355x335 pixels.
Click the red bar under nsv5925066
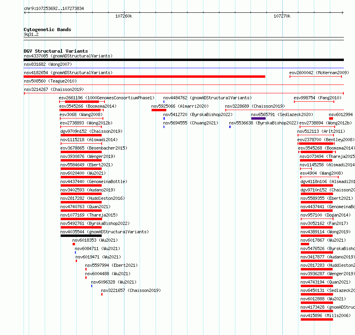pos(159,110)
